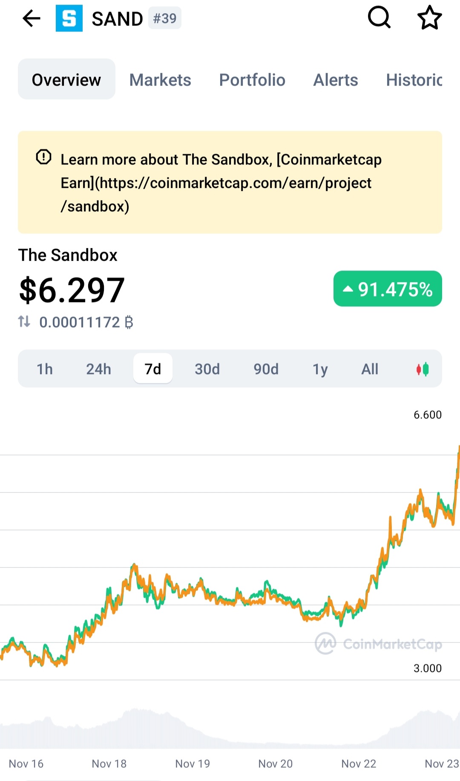Image resolution: width=460 pixels, height=781 pixels.
Task: Tap the currency swap arrows icon
Action: point(24,321)
